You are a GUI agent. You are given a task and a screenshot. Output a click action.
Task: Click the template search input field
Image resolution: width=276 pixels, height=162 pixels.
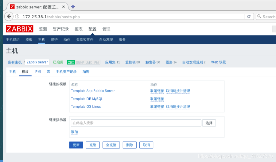click(x=136, y=123)
